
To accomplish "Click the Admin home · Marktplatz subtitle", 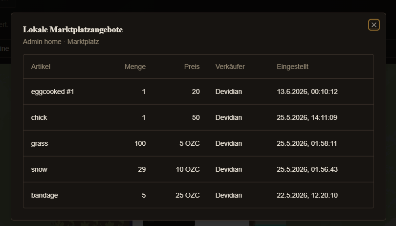I will coord(61,42).
